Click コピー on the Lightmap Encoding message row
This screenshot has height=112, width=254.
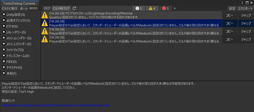229,15
